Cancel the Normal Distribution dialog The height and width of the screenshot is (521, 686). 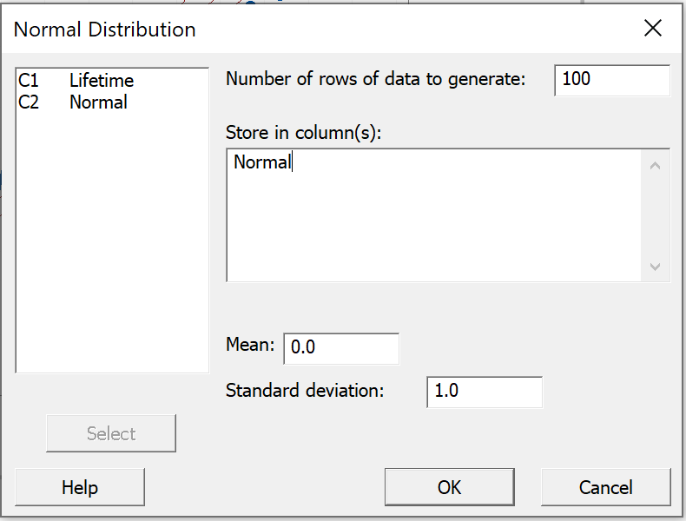(x=606, y=487)
